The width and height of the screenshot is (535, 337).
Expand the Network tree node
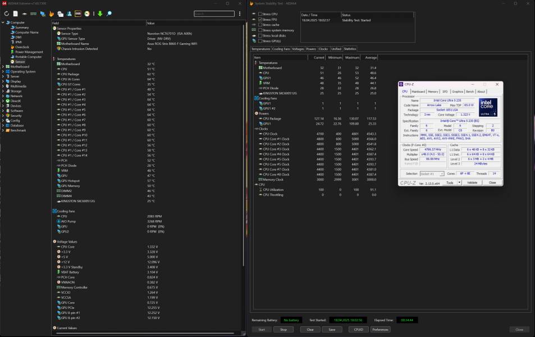3,96
